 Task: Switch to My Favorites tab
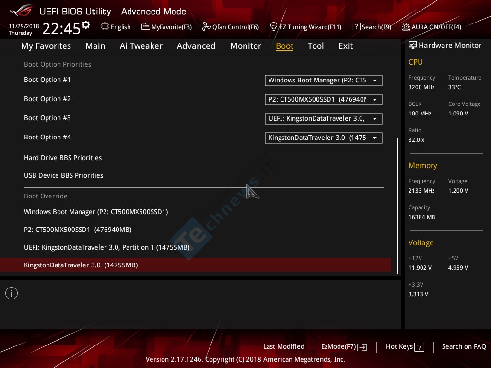pyautogui.click(x=46, y=46)
